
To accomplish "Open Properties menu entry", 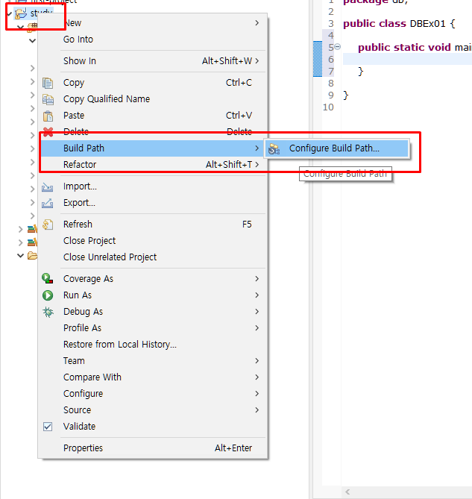I will 153,448.
